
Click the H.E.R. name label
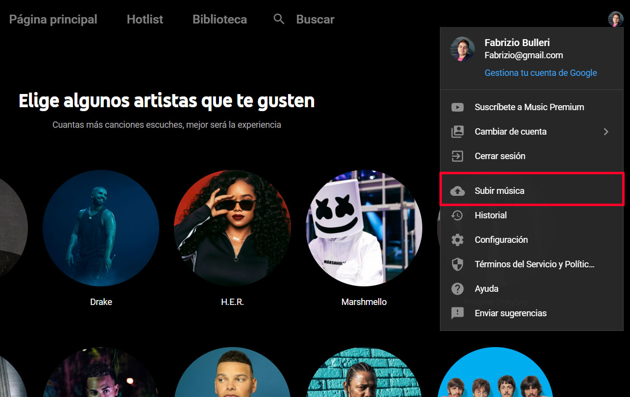(233, 302)
